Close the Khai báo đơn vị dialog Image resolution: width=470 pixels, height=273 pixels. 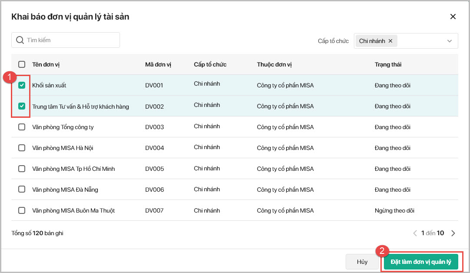[453, 17]
